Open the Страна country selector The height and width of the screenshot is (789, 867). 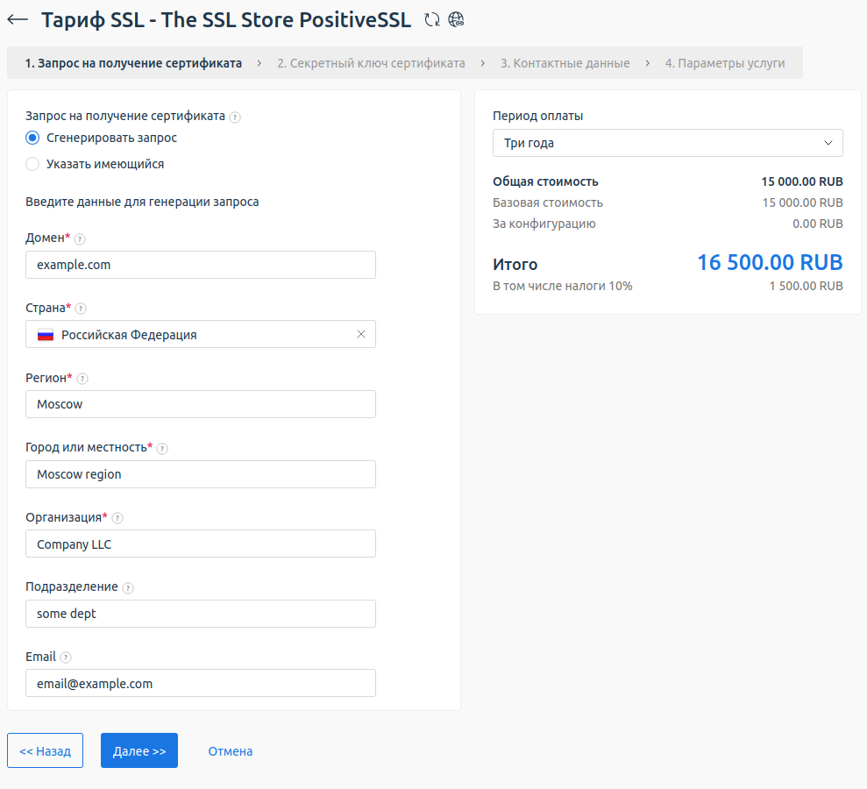(x=193, y=334)
